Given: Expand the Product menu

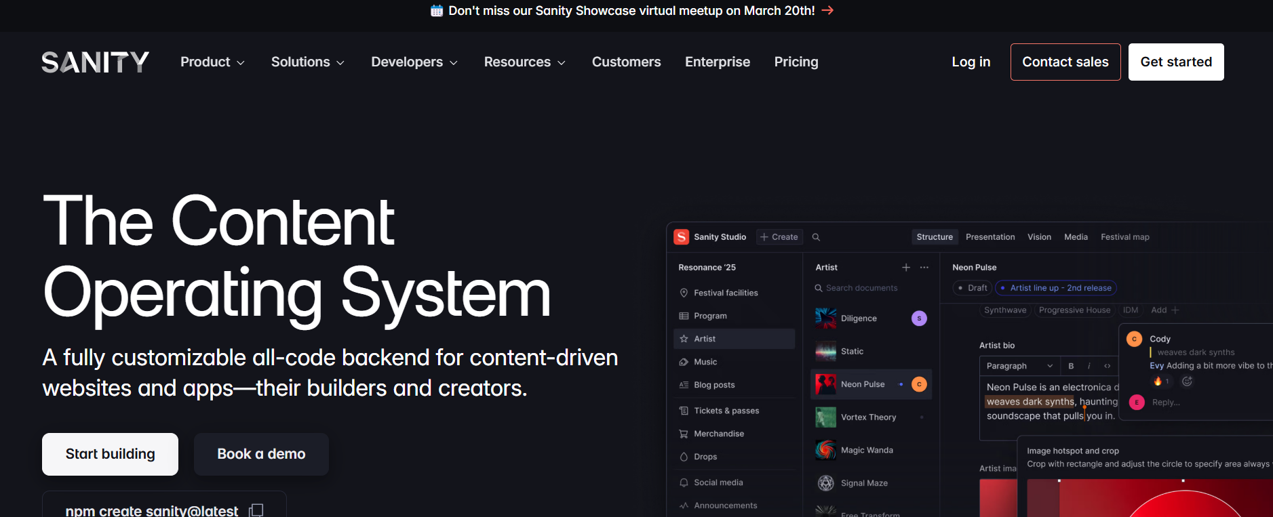Looking at the screenshot, I should (212, 62).
